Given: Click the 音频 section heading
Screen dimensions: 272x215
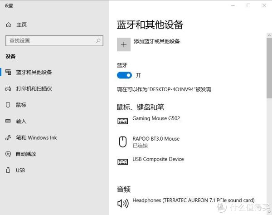Looking at the screenshot, I should pos(124,189).
